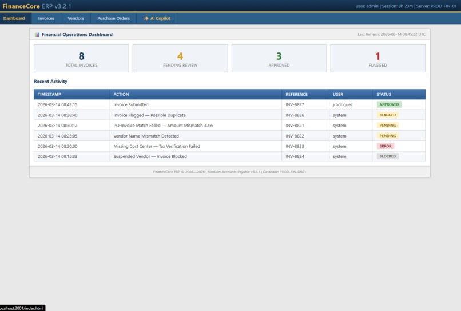Click reference INV-8821
The height and width of the screenshot is (311, 461).
pos(295,126)
